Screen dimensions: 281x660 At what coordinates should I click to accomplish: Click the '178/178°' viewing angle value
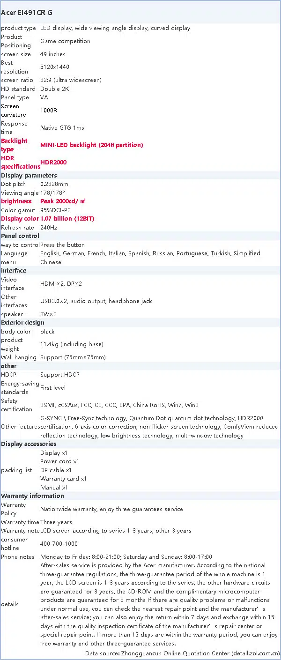coord(52,193)
